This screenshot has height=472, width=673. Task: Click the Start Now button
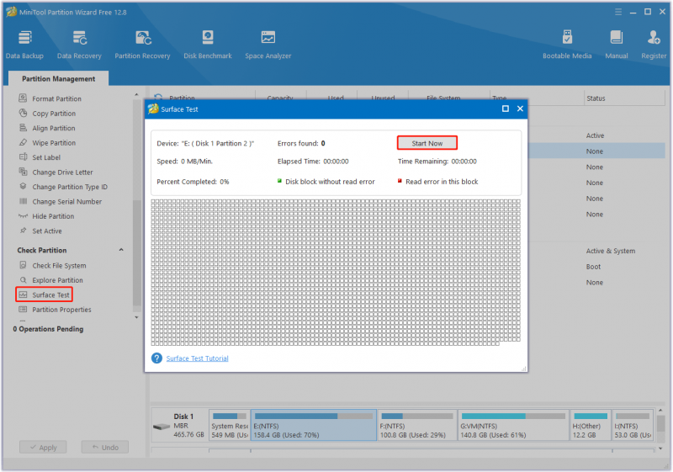coord(427,143)
